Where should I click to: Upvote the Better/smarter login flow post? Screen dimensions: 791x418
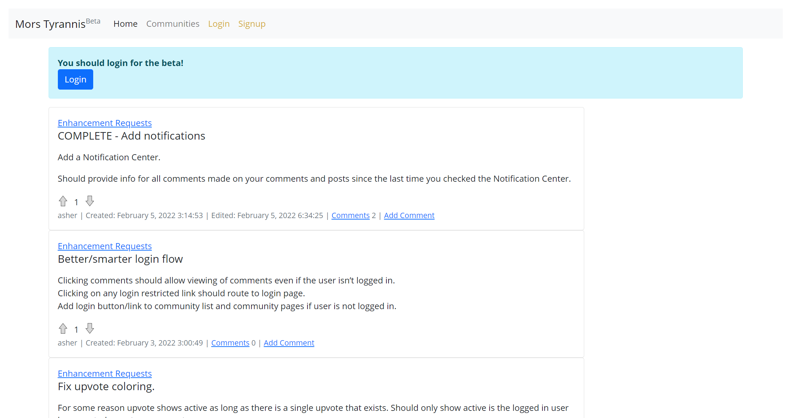click(63, 328)
